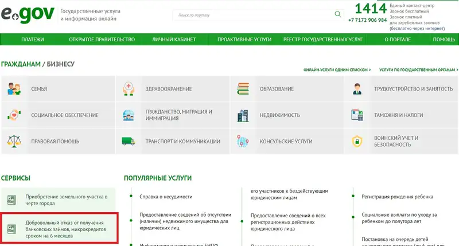Open Справка о несудимости service link

pos(166,196)
